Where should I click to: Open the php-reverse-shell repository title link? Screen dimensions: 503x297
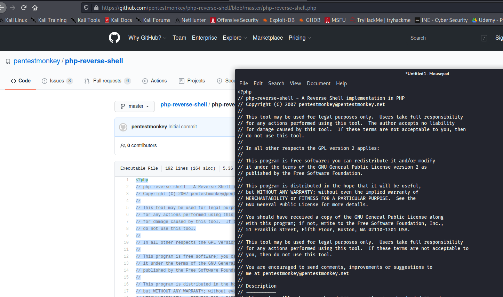(x=94, y=61)
